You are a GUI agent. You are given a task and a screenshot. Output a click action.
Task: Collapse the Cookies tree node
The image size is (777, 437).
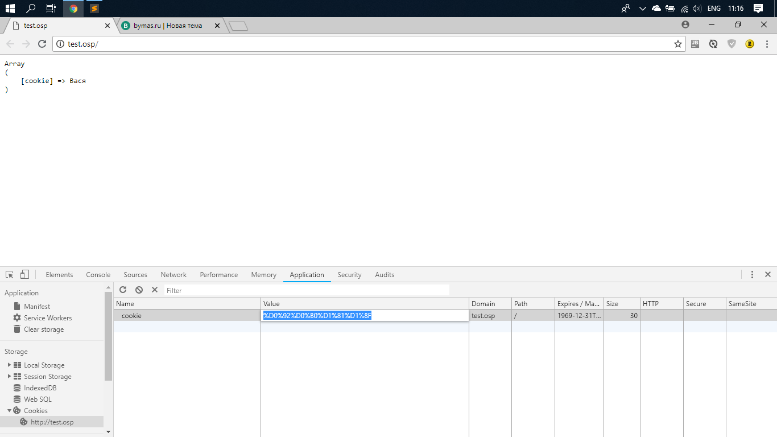point(10,411)
